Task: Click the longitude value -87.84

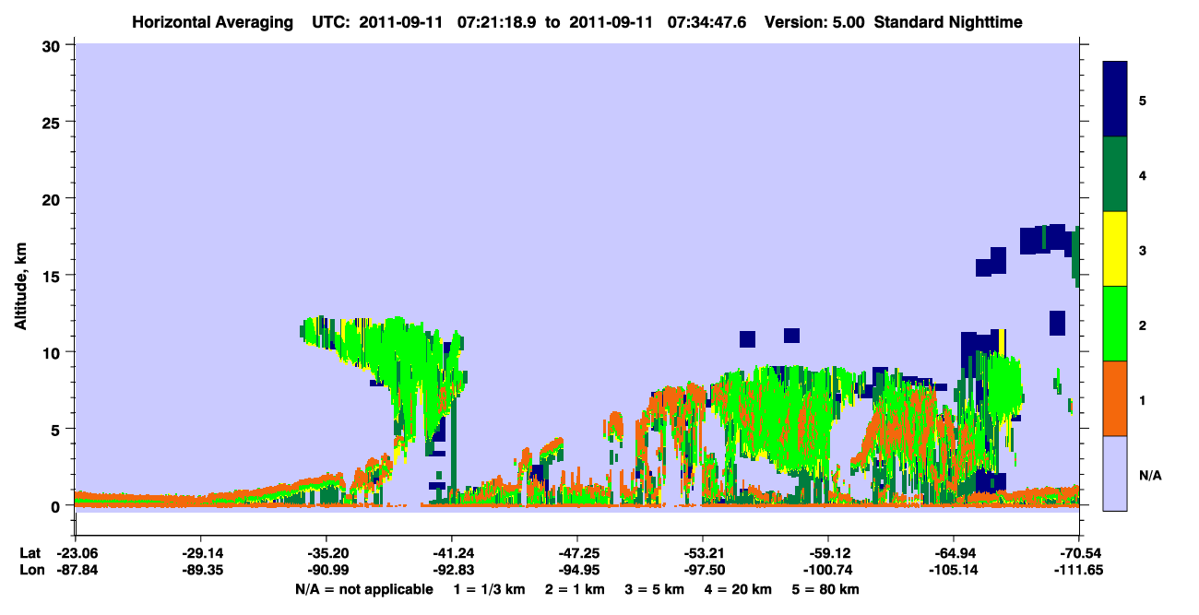Action: tap(77, 571)
